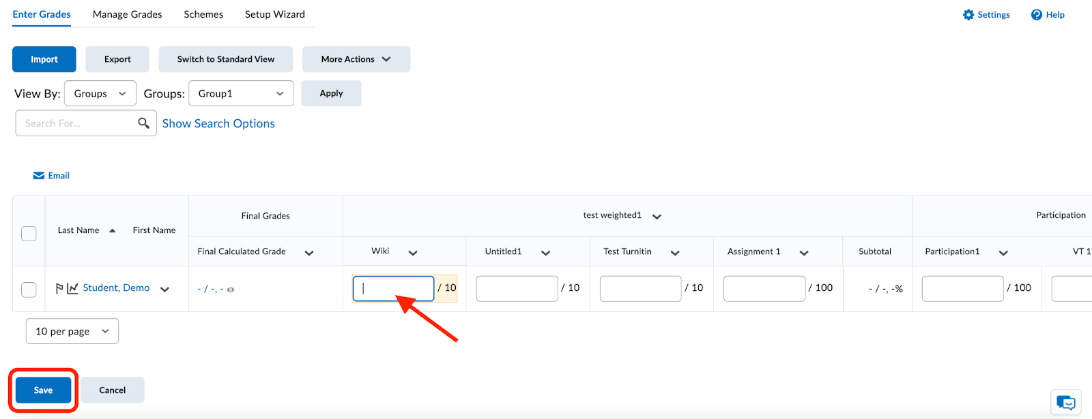1092x419 pixels.
Task: Expand the Untitled1 column menu
Action: [546, 253]
